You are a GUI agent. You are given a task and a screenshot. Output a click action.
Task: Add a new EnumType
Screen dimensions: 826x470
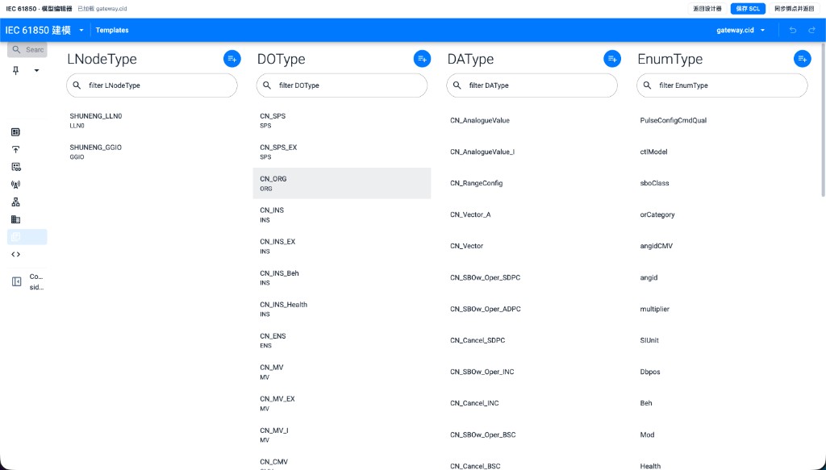803,59
